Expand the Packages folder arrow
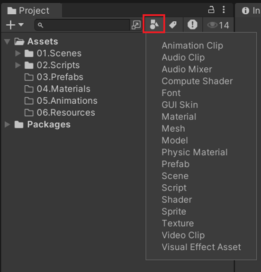The width and height of the screenshot is (261, 272). [x=7, y=125]
